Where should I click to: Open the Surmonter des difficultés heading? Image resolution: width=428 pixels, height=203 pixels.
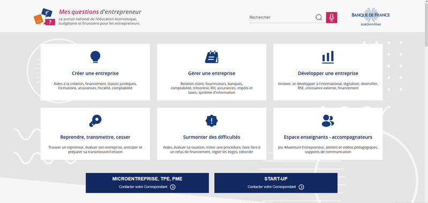coord(211,137)
